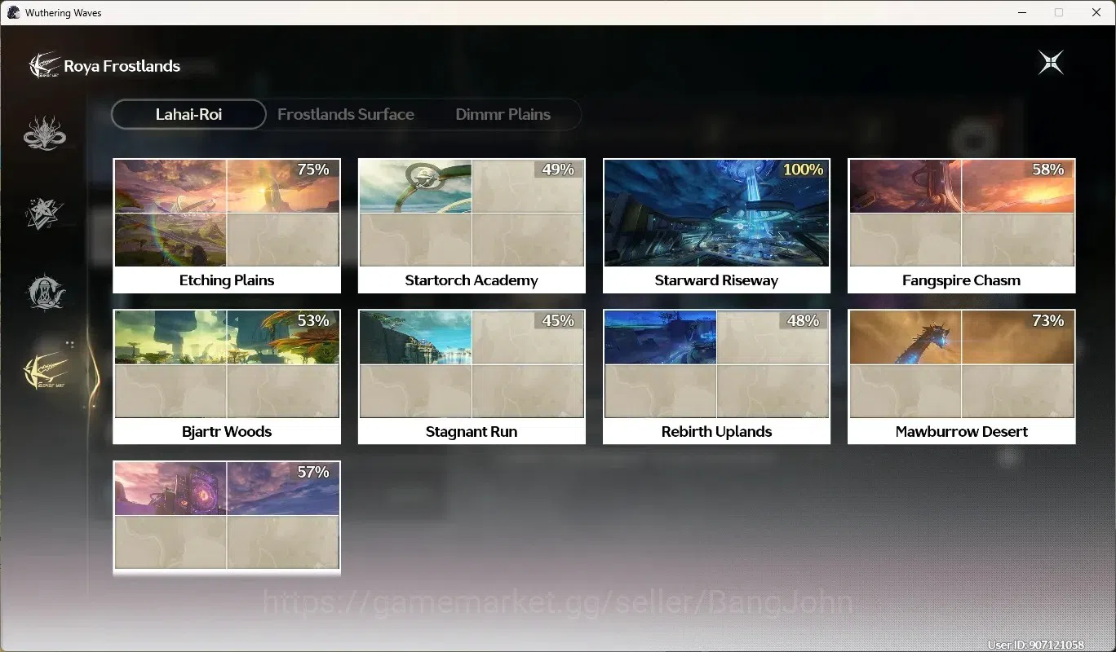1116x652 pixels.
Task: Click the "Roya Frostlands" header title
Action: click(x=122, y=66)
